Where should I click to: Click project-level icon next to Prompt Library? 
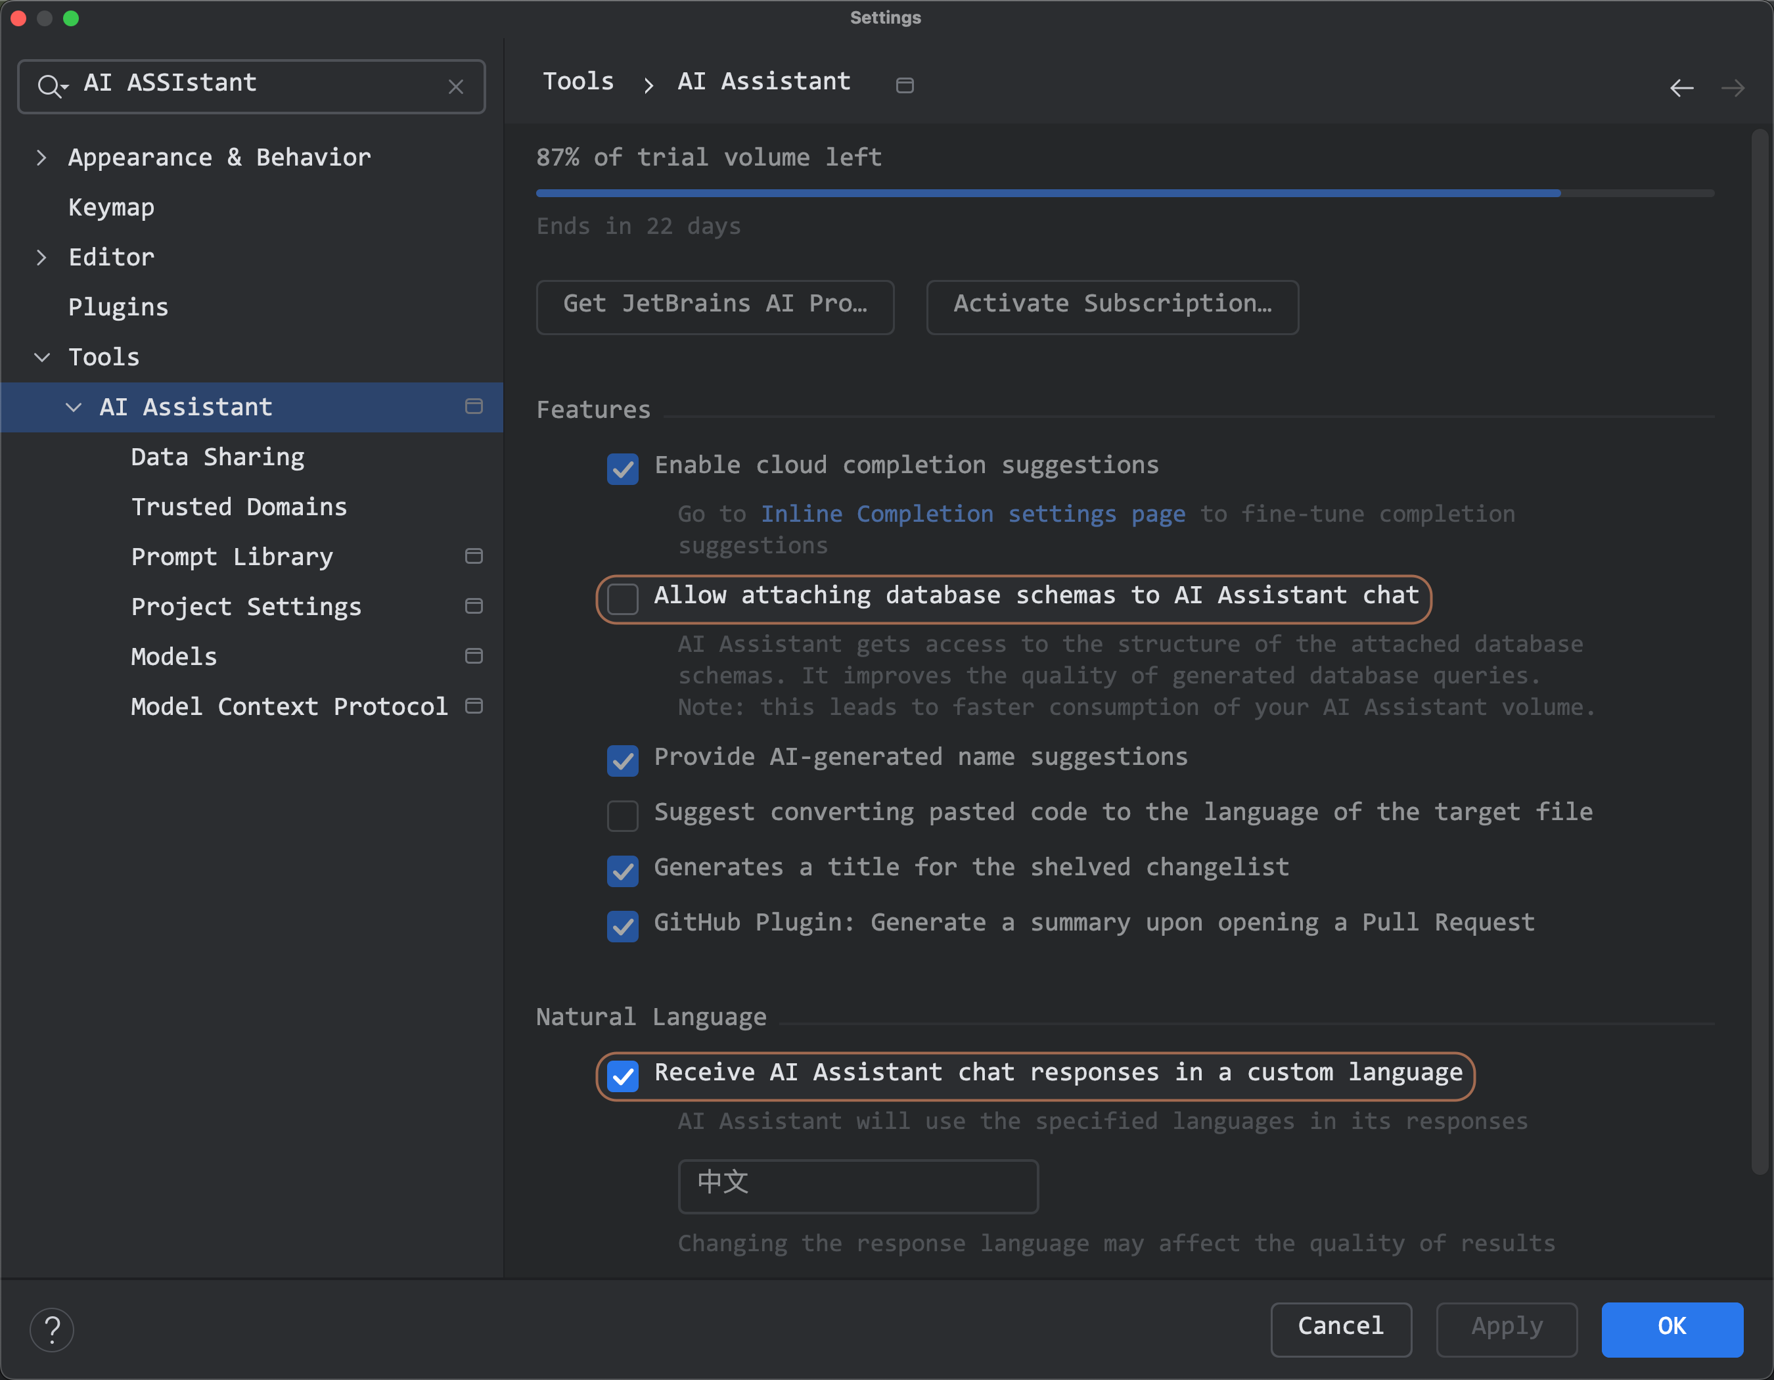pos(474,557)
